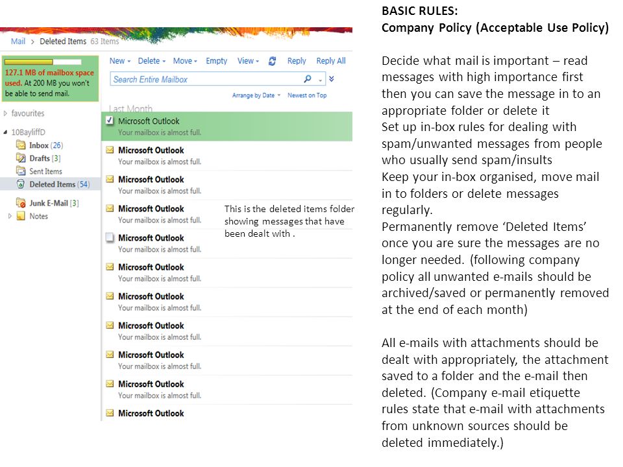Click the Reply button
The image size is (623, 467).
tap(297, 61)
